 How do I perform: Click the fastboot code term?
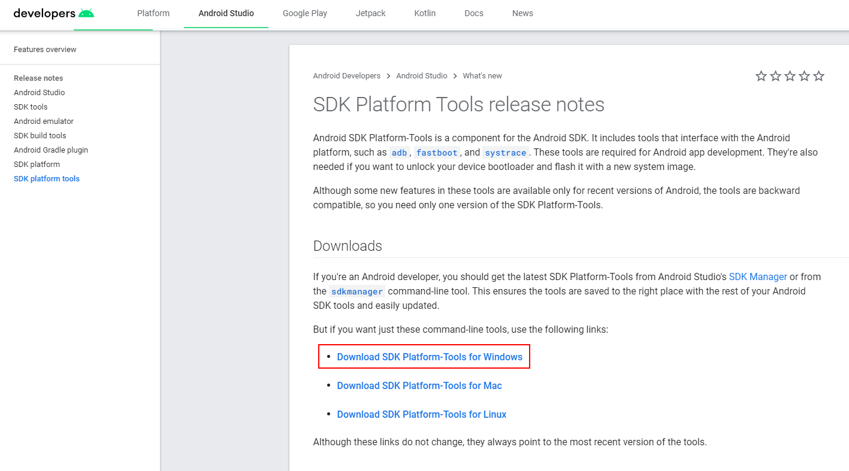[437, 153]
